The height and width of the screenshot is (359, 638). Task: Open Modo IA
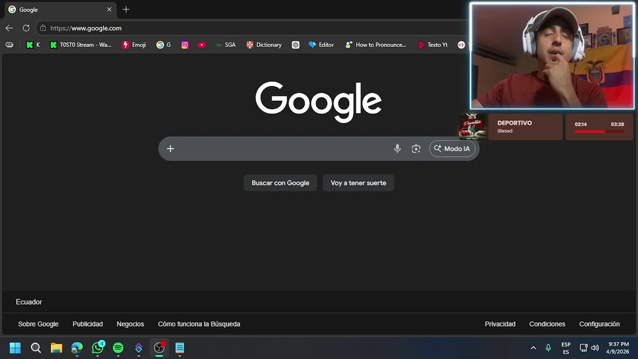pyautogui.click(x=452, y=149)
